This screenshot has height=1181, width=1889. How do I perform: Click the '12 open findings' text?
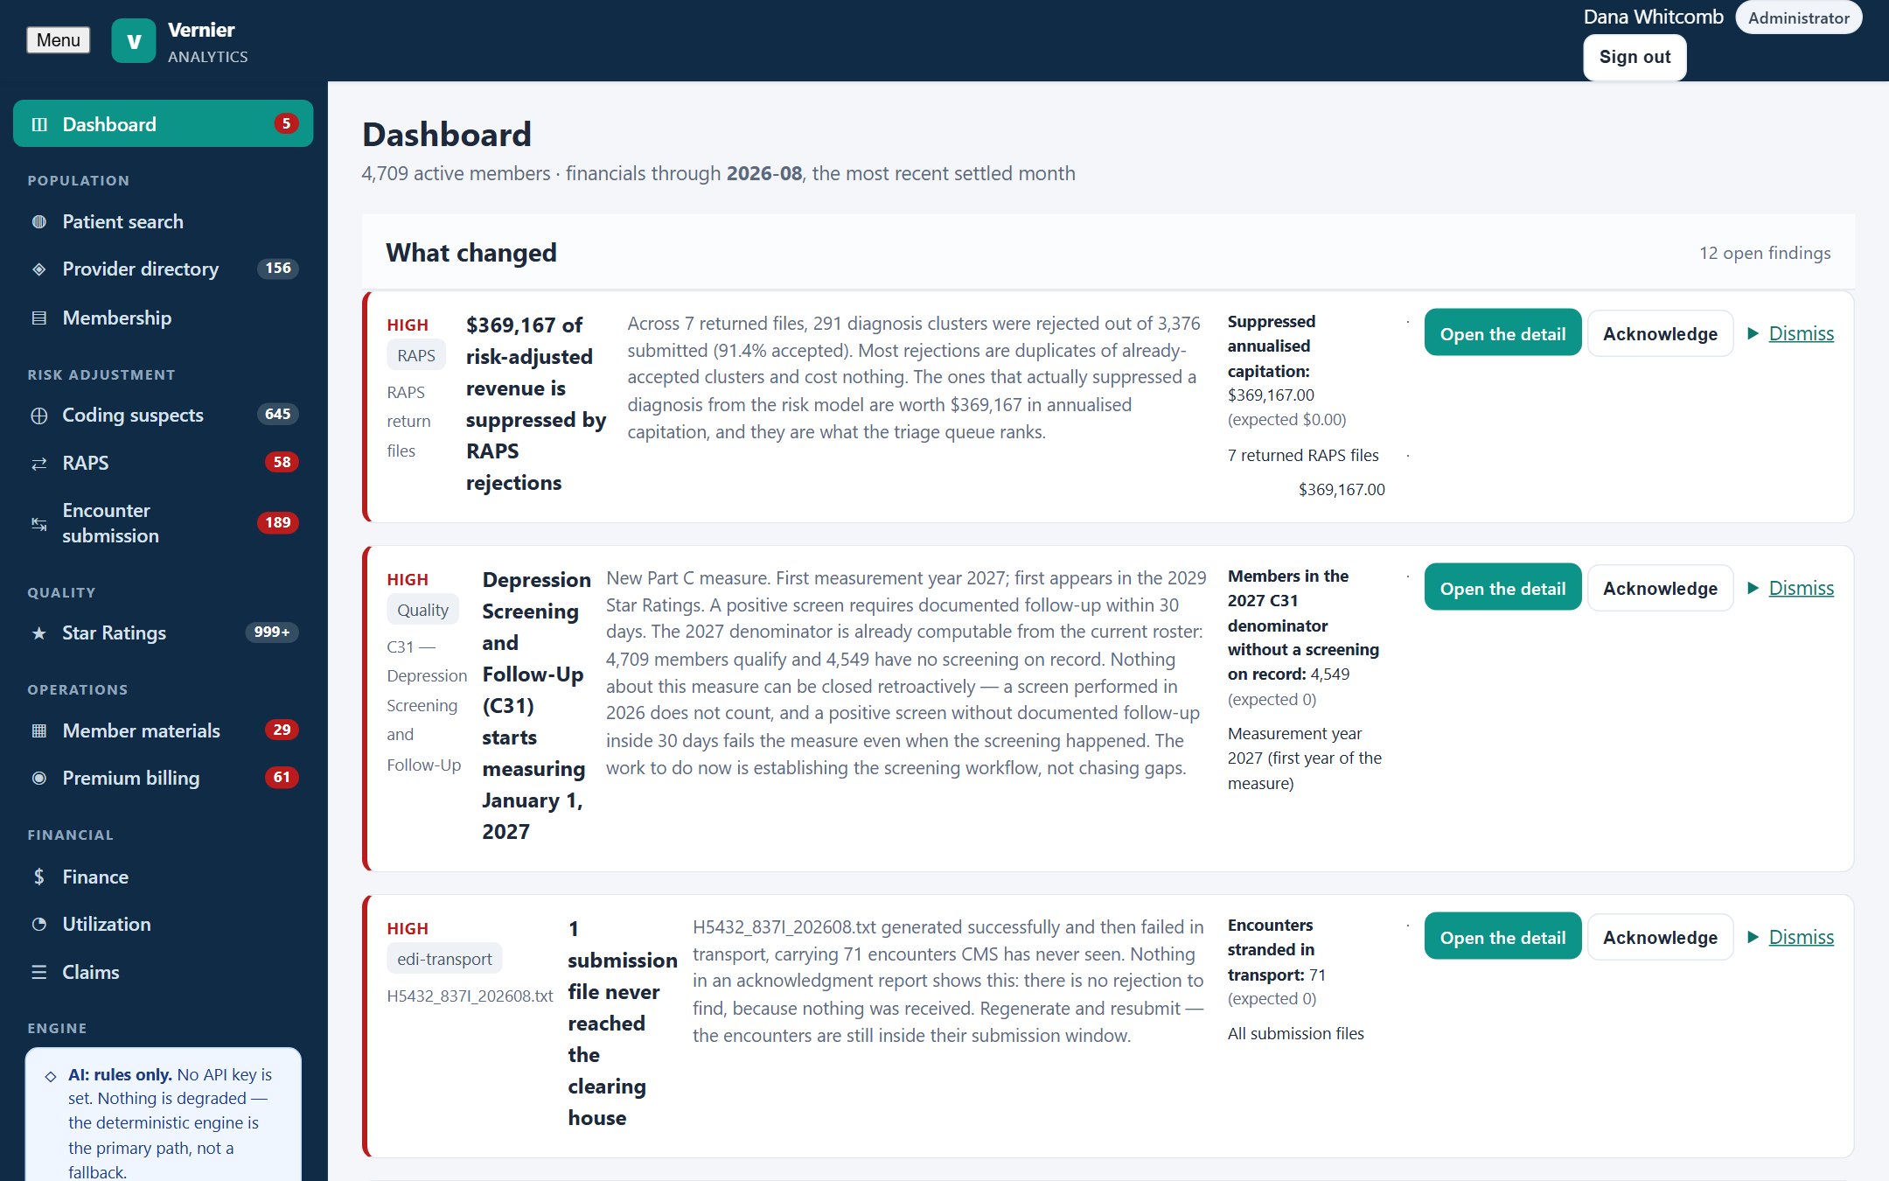click(x=1765, y=253)
